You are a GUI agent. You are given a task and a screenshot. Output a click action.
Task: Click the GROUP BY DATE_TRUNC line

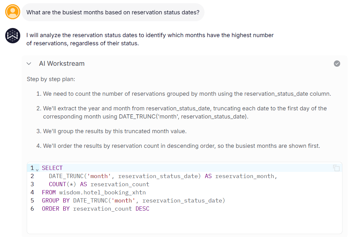click(x=133, y=201)
